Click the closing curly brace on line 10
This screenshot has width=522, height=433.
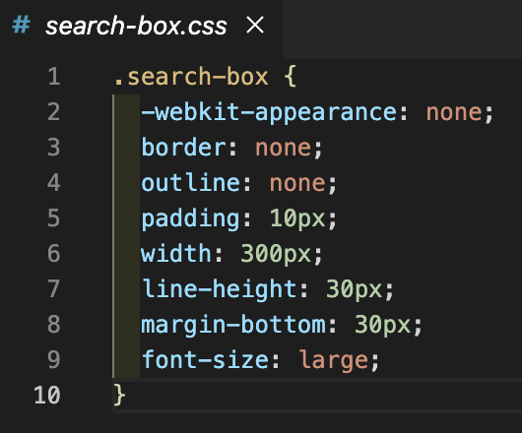119,395
